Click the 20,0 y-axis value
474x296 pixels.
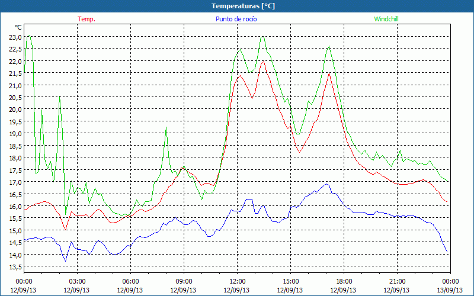coord(17,110)
